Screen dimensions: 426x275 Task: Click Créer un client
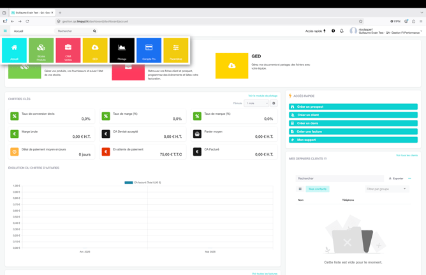(x=353, y=115)
